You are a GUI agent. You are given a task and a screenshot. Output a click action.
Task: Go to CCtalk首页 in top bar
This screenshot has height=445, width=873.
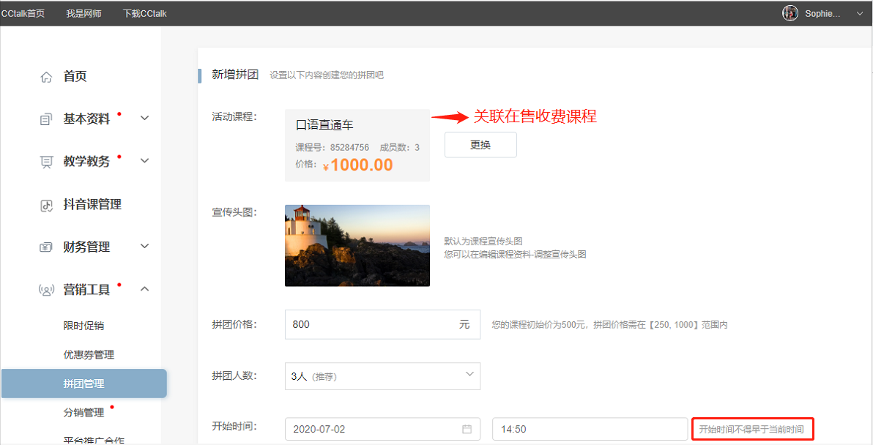(x=23, y=13)
